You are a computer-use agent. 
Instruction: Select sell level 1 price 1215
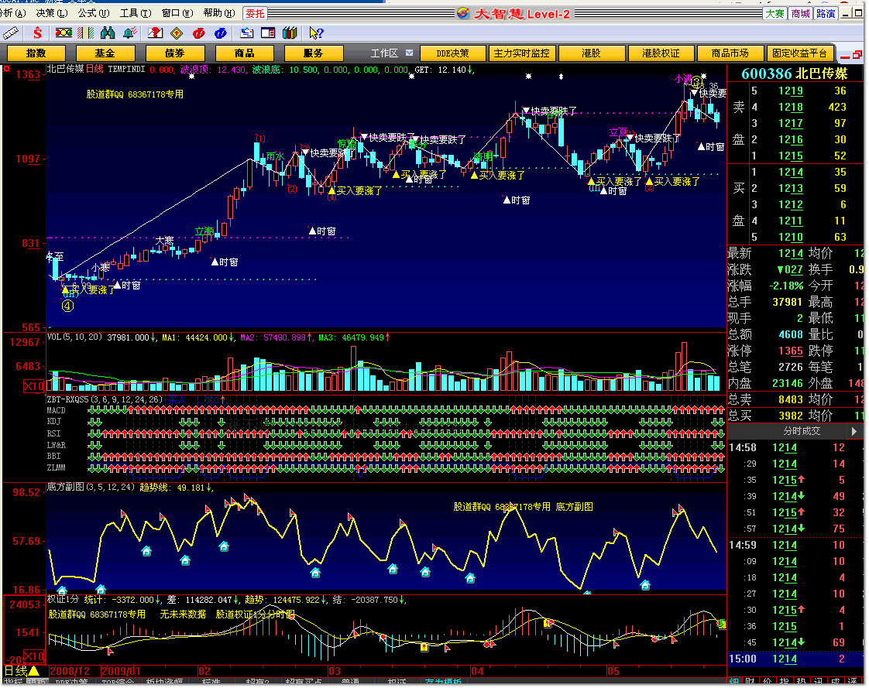point(790,156)
